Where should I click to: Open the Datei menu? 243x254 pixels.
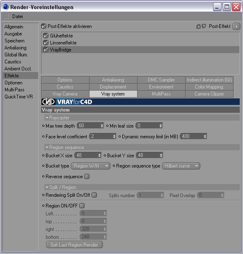pyautogui.click(x=18, y=16)
